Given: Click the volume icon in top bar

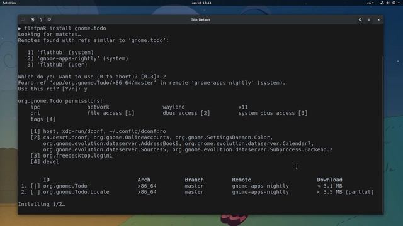Looking at the screenshot, I should [388, 3].
